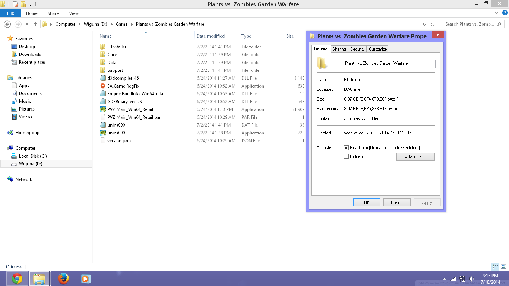Open the View ribbon tab
The width and height of the screenshot is (509, 286).
tap(74, 13)
